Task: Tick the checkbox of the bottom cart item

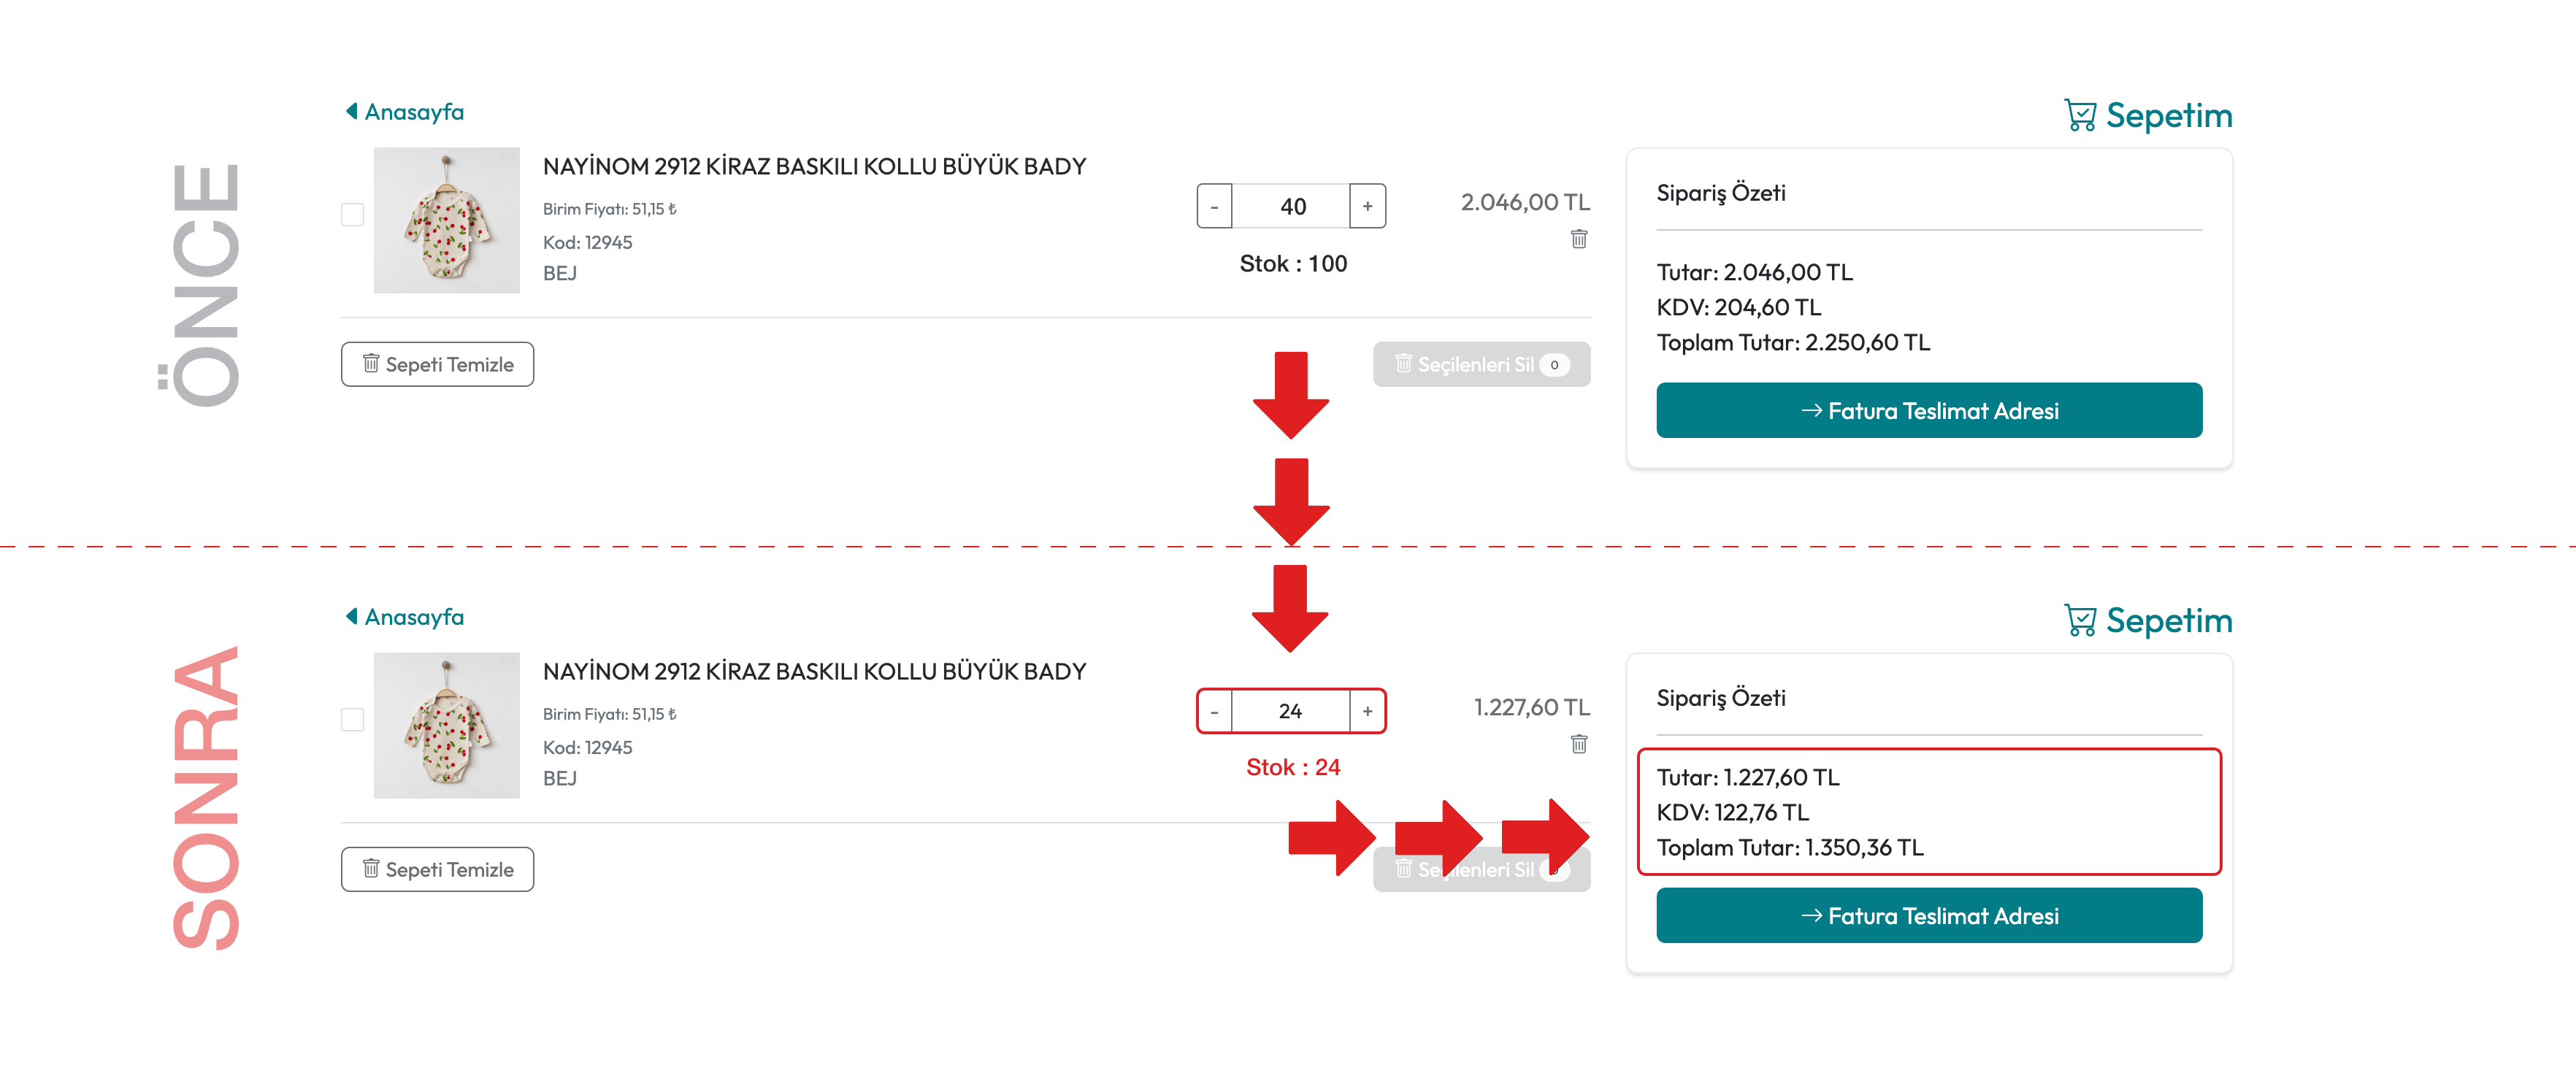Action: [x=353, y=720]
